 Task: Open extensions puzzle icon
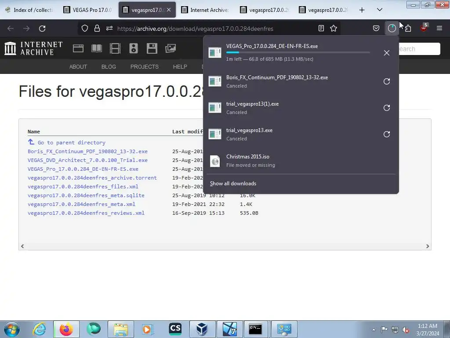click(x=408, y=28)
